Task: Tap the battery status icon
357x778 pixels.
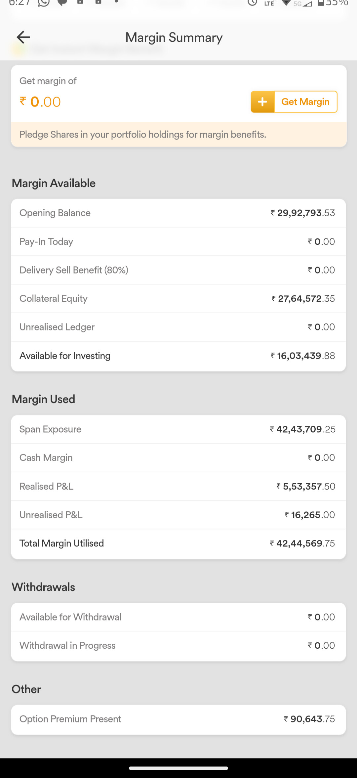Action: 320,3
